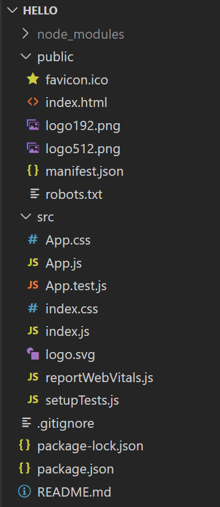220x507 pixels.
Task: Click the orange HTML brackets icon for index.html
Action: (33, 102)
